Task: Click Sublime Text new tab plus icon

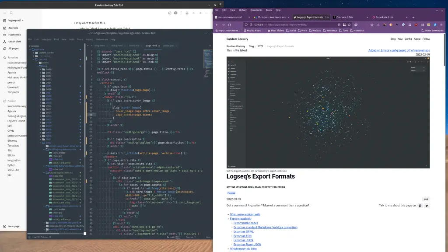Action: [210, 45]
